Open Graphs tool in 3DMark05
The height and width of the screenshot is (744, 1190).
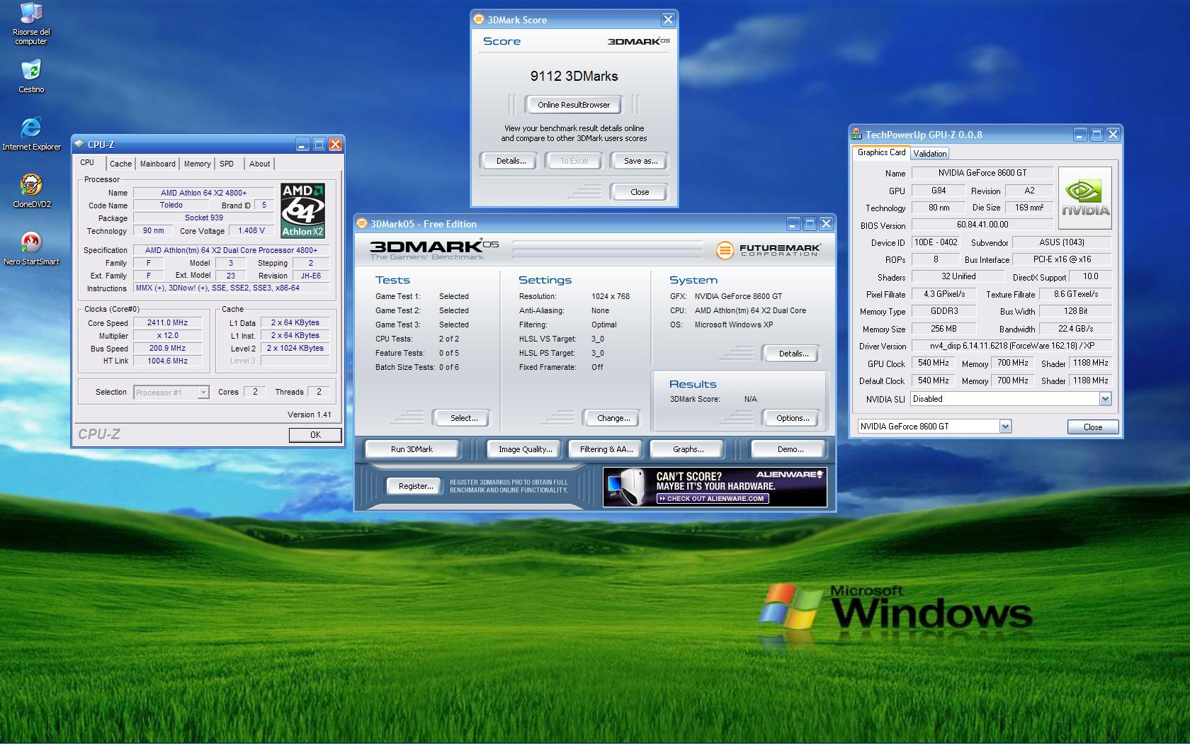[688, 449]
